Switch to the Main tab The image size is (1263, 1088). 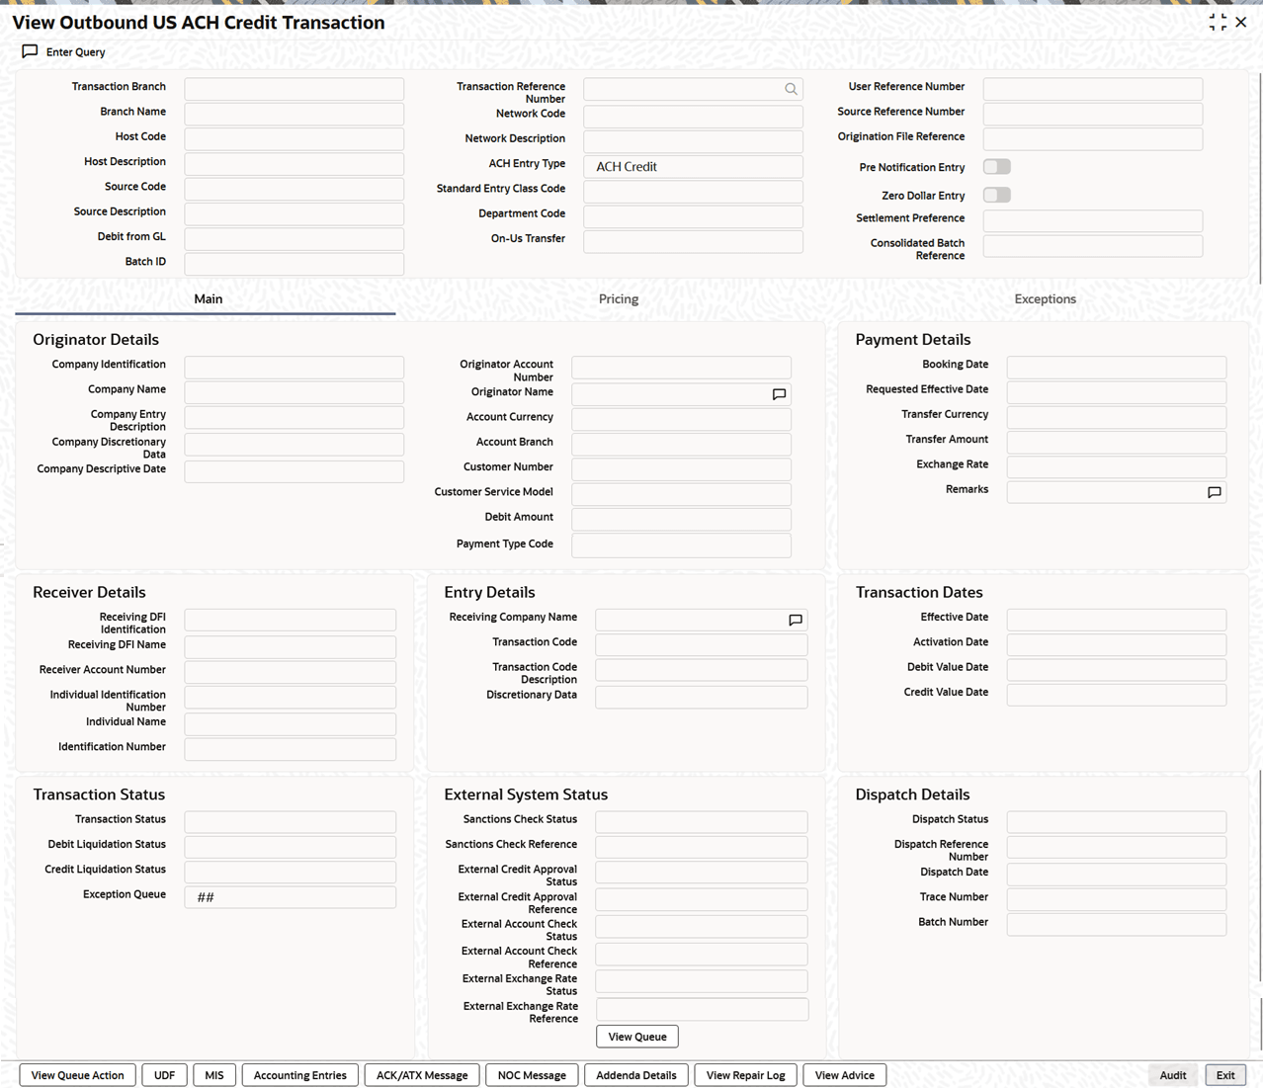[x=208, y=298]
